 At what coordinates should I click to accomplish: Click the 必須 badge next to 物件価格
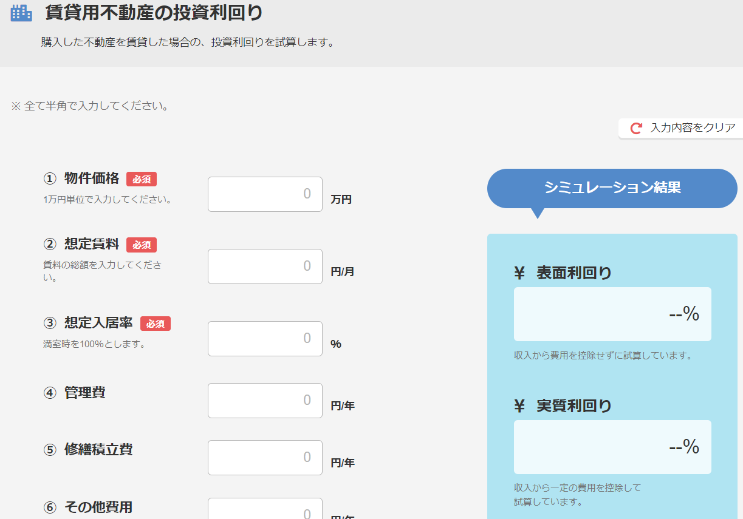coord(142,179)
